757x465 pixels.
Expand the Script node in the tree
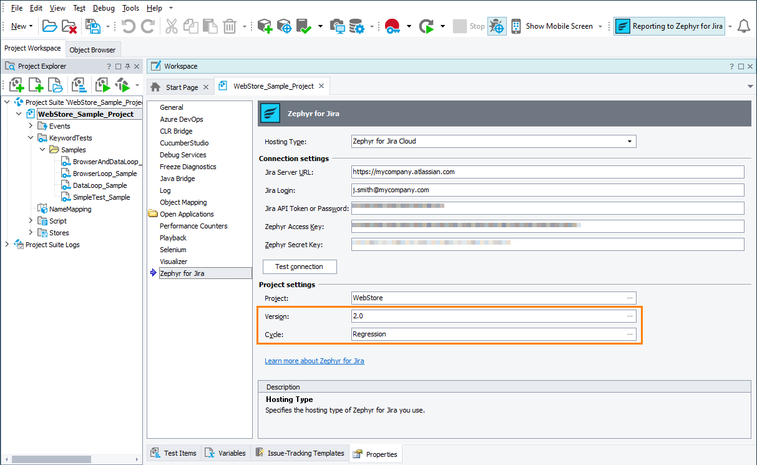point(31,221)
